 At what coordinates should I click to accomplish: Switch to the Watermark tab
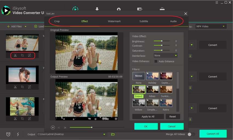coord(114,21)
